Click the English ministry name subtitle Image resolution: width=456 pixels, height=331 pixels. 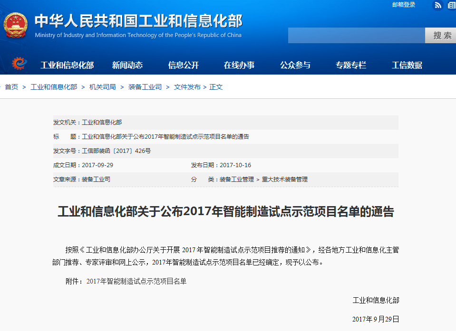(138, 35)
